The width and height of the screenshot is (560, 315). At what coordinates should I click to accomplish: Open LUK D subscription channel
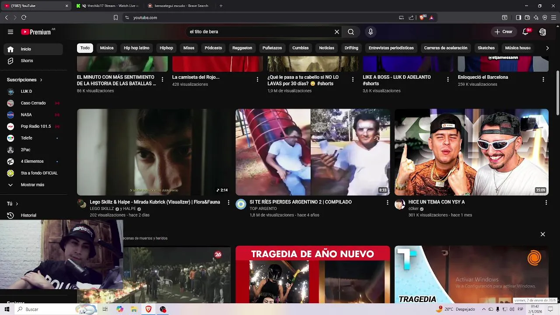pos(33,91)
